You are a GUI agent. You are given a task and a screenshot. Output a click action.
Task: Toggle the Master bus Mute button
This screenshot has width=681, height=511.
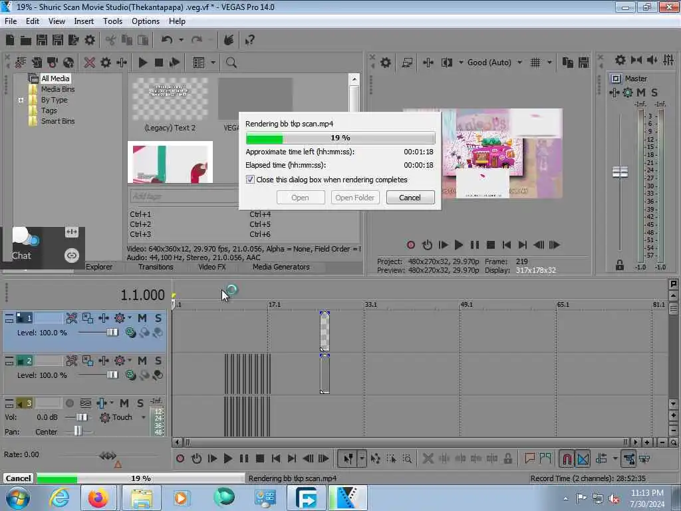[x=641, y=92]
